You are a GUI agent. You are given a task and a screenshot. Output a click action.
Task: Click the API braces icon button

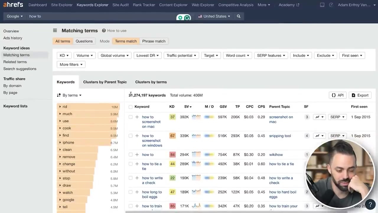pos(338,95)
